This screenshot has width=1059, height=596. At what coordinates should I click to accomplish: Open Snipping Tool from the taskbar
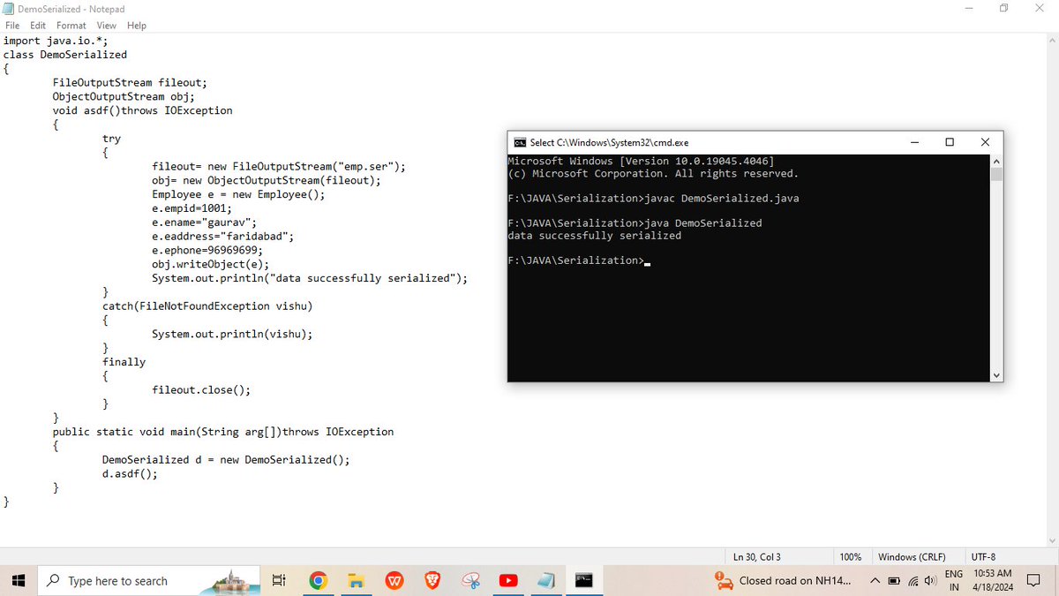[470, 580]
